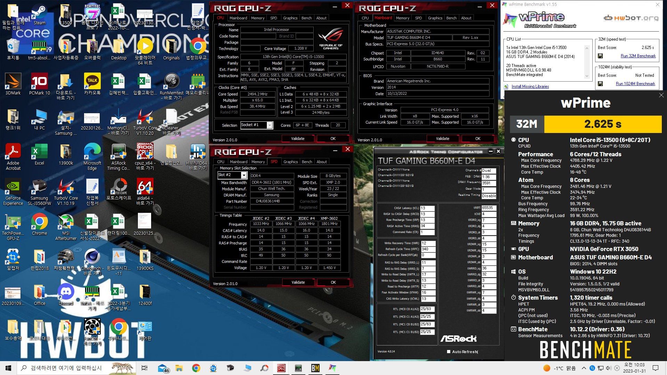Click the Run 1024M Benchmark link
Viewport: 667px width, 375px height.
[635, 84]
